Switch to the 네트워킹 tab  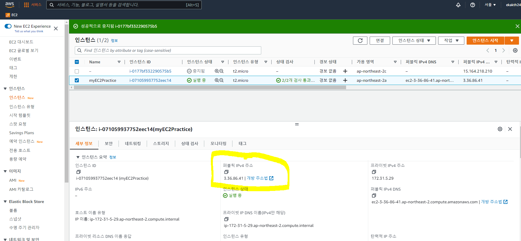point(133,143)
